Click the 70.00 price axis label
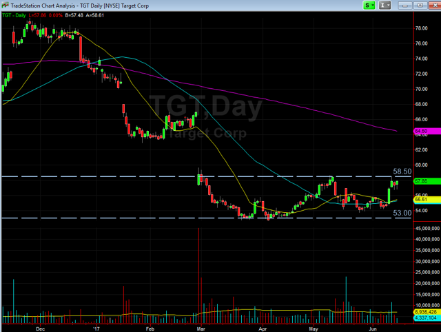The height and width of the screenshot is (332, 441). [x=421, y=89]
